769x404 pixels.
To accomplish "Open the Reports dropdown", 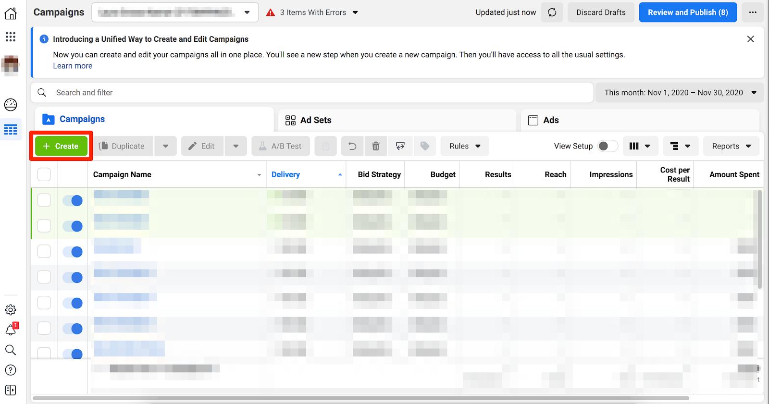I will point(731,146).
